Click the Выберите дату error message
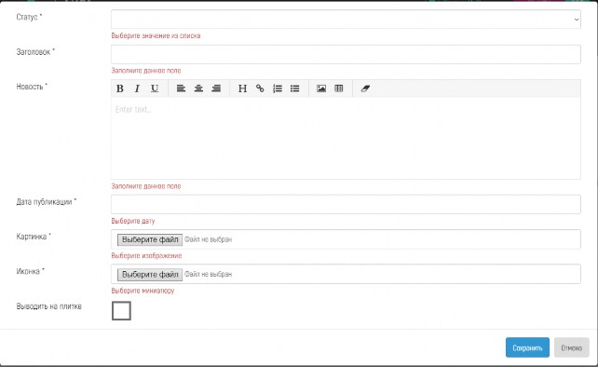 click(132, 221)
